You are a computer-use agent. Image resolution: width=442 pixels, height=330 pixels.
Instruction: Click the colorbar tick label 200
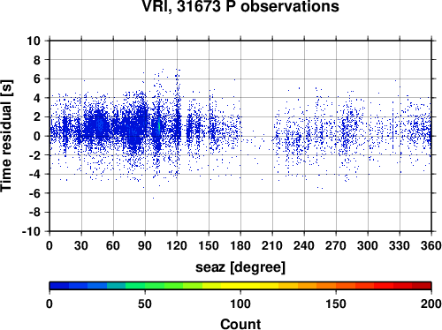tap(431, 304)
